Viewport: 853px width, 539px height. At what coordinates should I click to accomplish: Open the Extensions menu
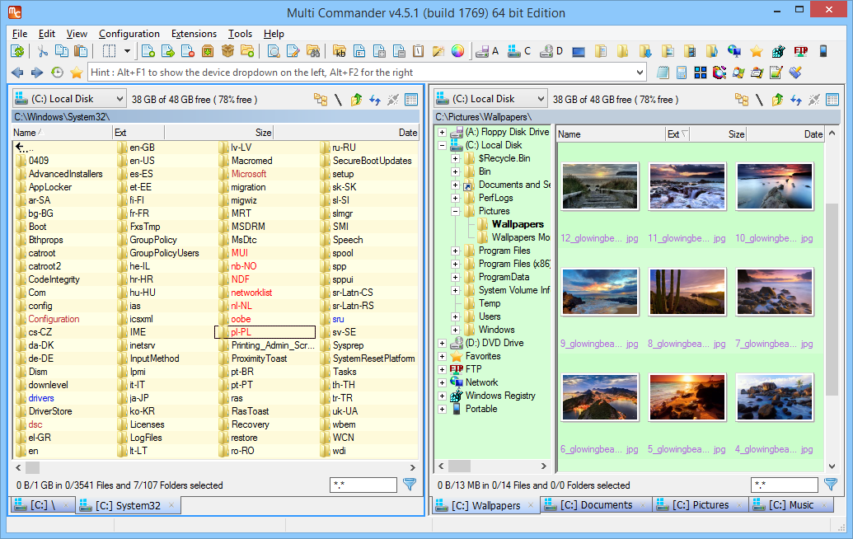pyautogui.click(x=194, y=34)
